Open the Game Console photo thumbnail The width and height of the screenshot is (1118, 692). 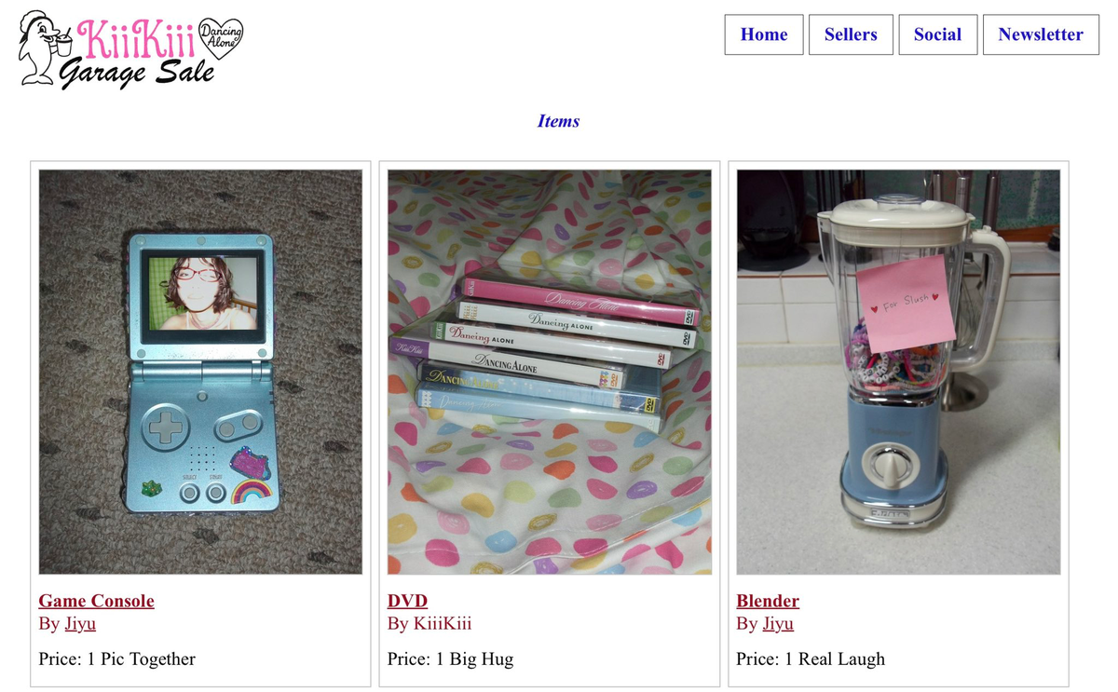pos(200,372)
